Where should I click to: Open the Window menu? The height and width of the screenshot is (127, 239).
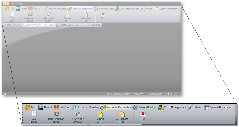click(20, 4)
